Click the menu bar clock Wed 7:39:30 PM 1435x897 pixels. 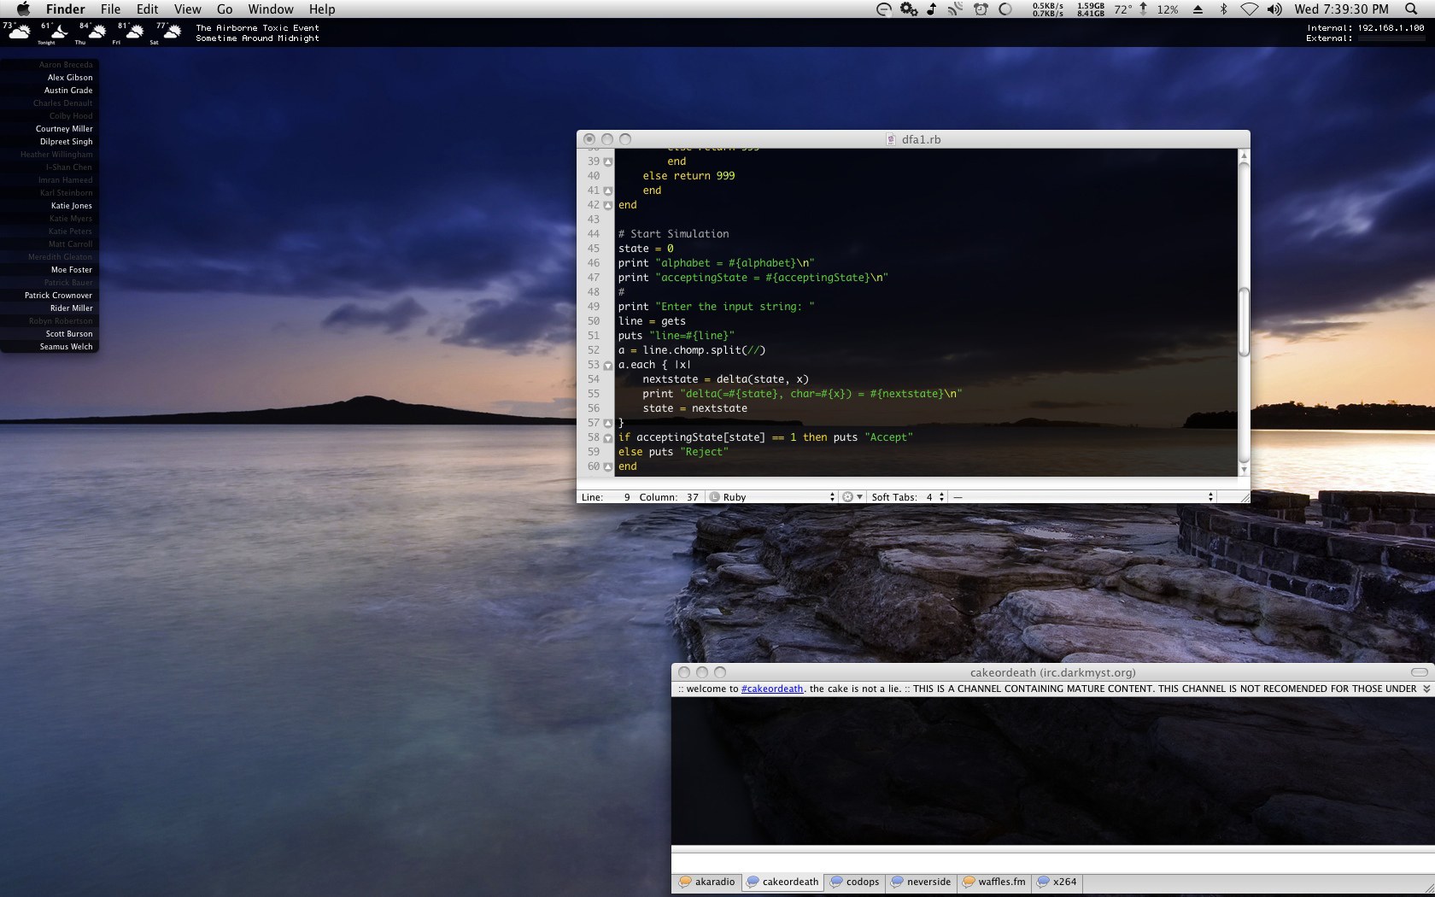click(x=1341, y=9)
